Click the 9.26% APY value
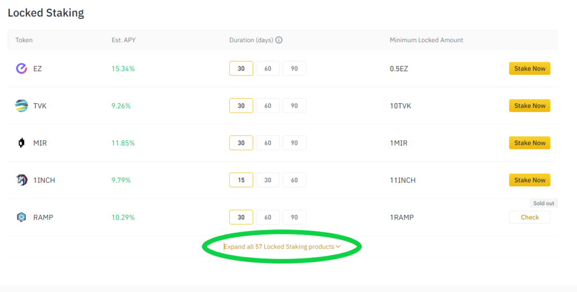The width and height of the screenshot is (577, 292). pos(121,105)
